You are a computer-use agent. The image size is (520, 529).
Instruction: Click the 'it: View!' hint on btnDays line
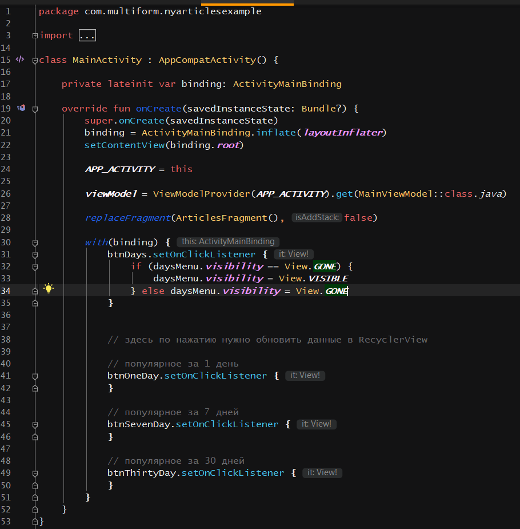click(x=294, y=254)
